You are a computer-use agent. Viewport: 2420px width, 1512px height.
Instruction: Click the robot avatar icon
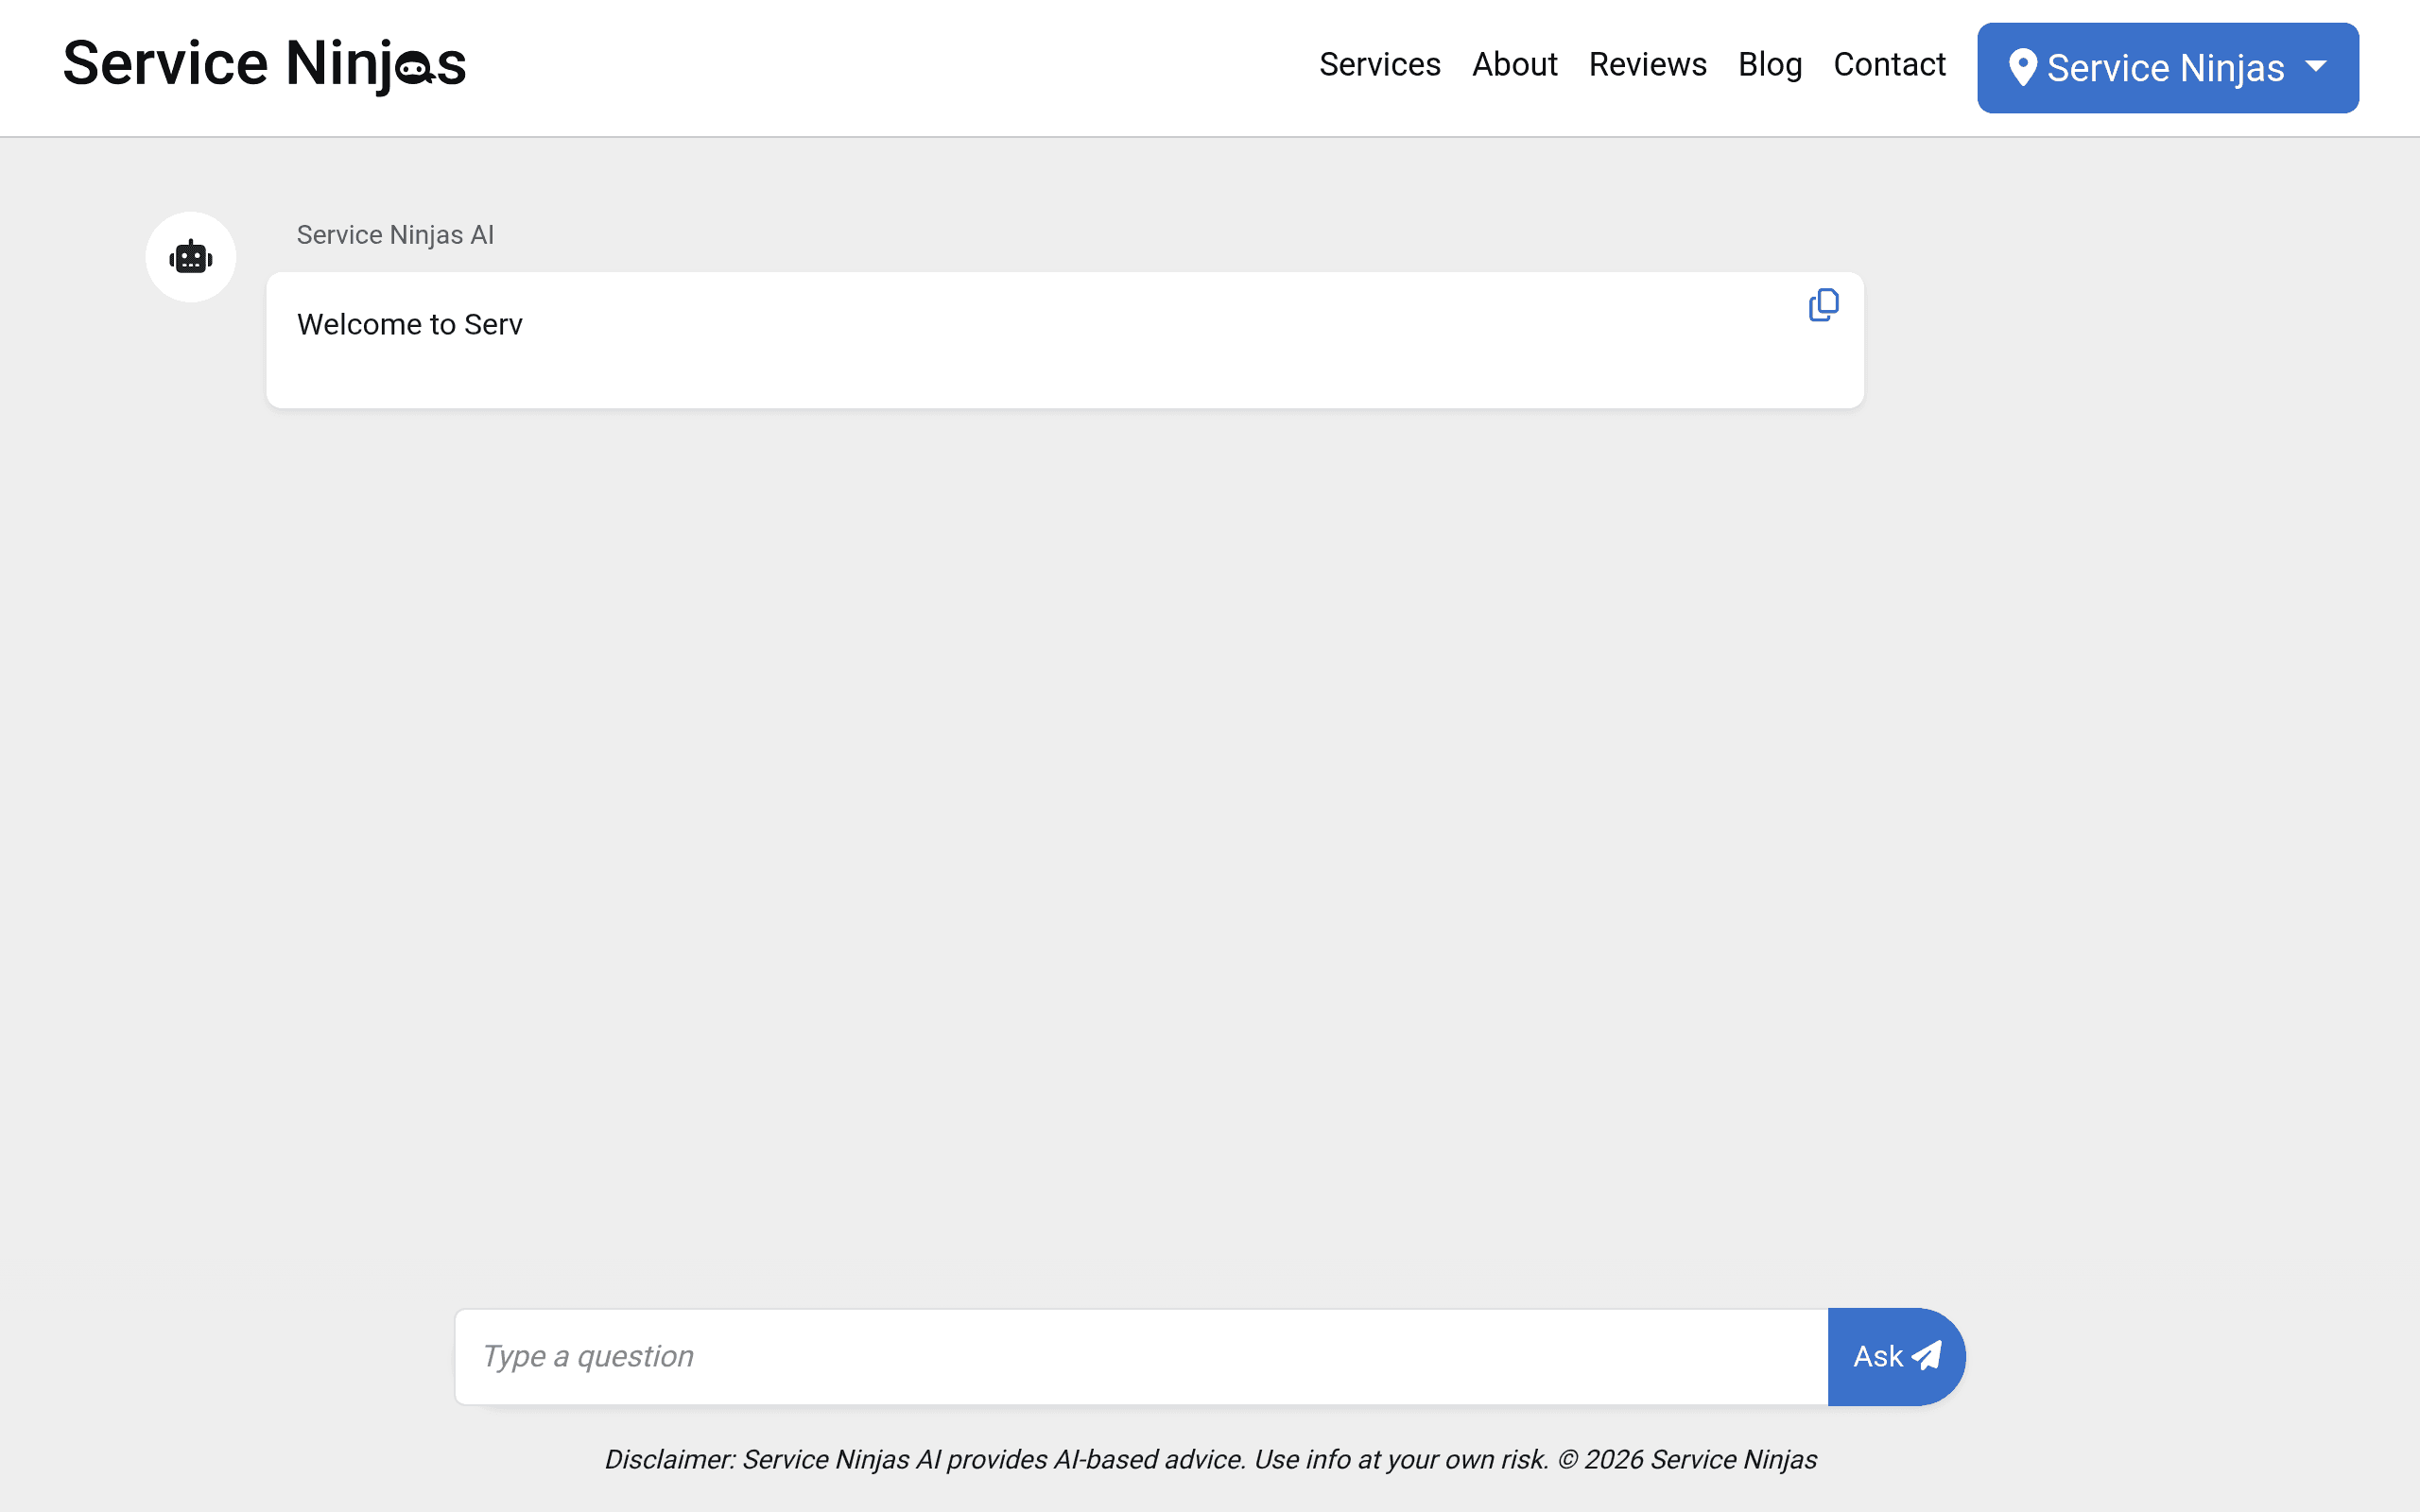pyautogui.click(x=191, y=257)
